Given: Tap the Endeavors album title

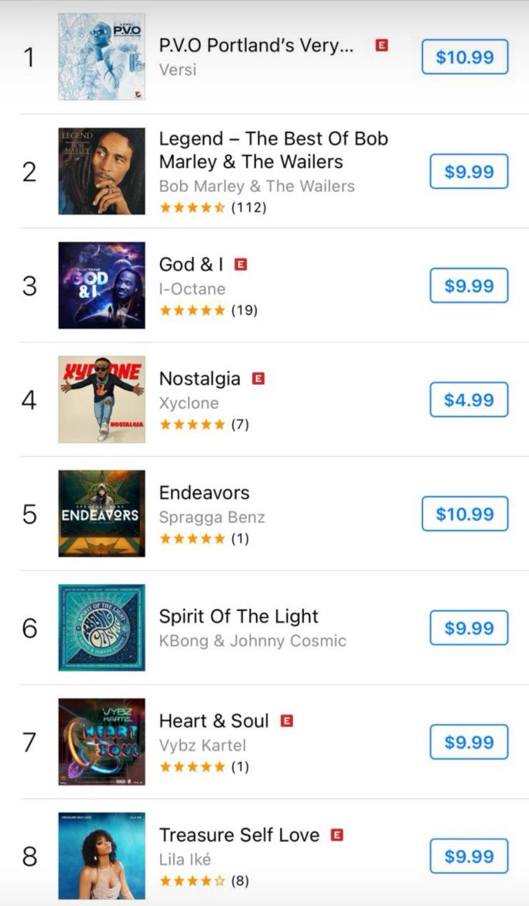Looking at the screenshot, I should tap(204, 492).
